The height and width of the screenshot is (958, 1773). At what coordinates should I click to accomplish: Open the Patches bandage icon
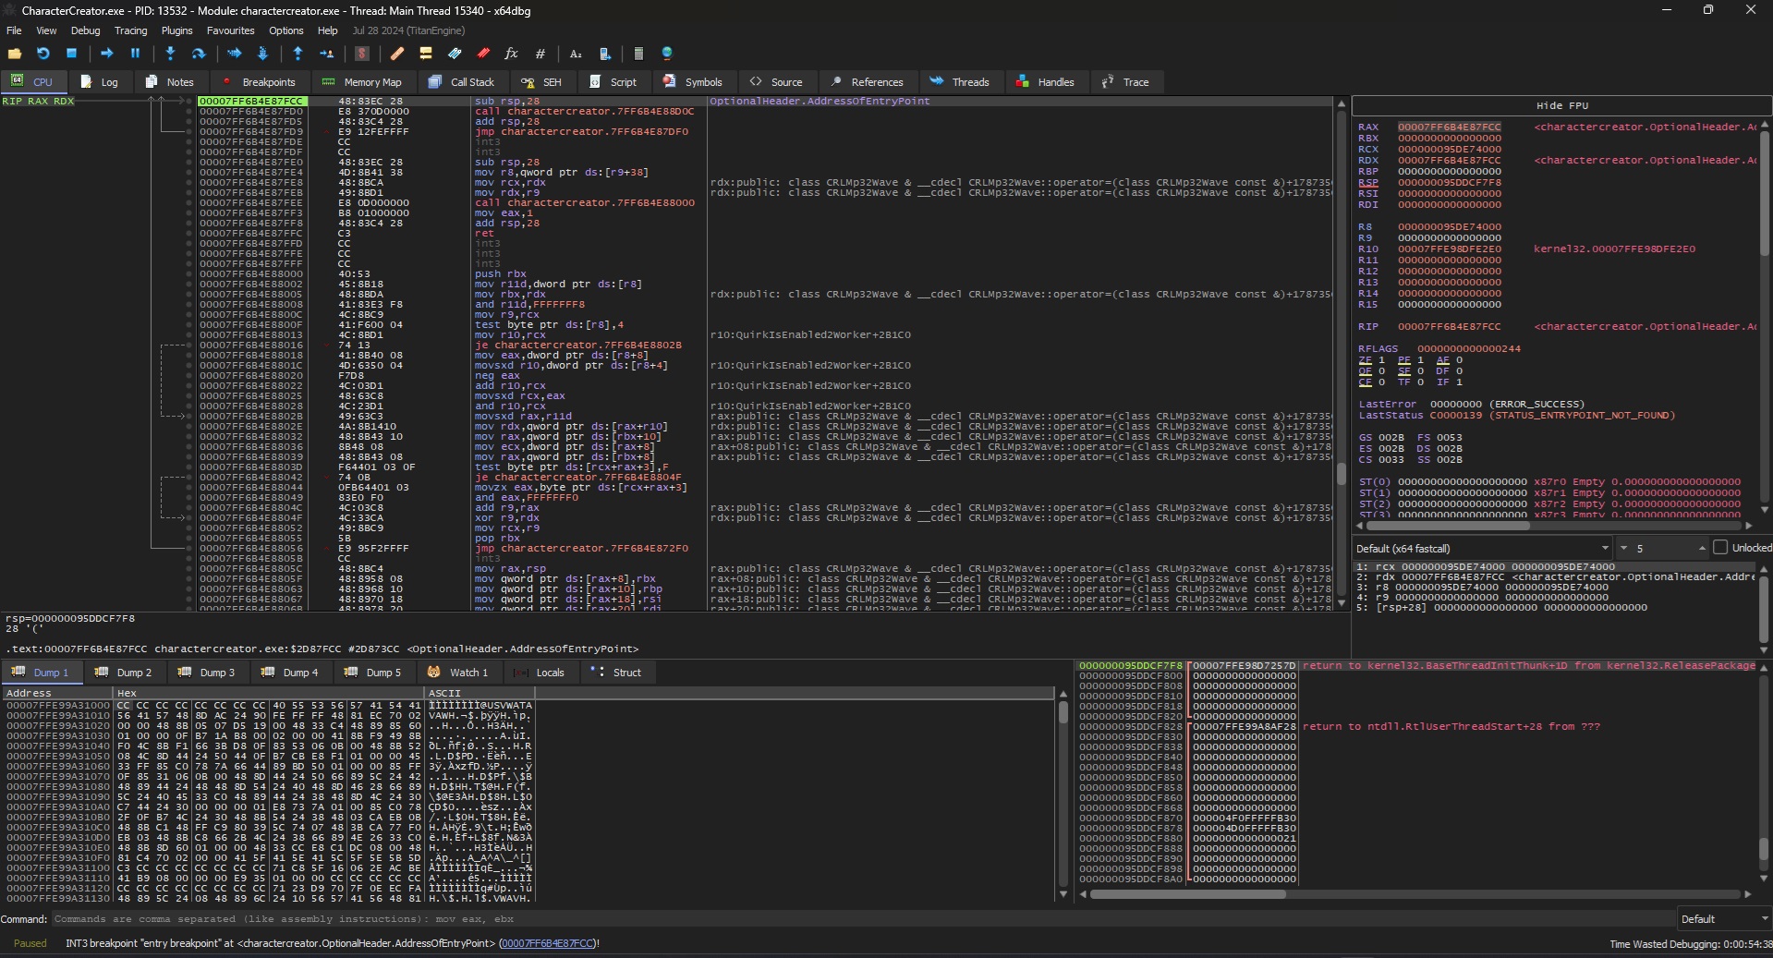click(x=396, y=54)
